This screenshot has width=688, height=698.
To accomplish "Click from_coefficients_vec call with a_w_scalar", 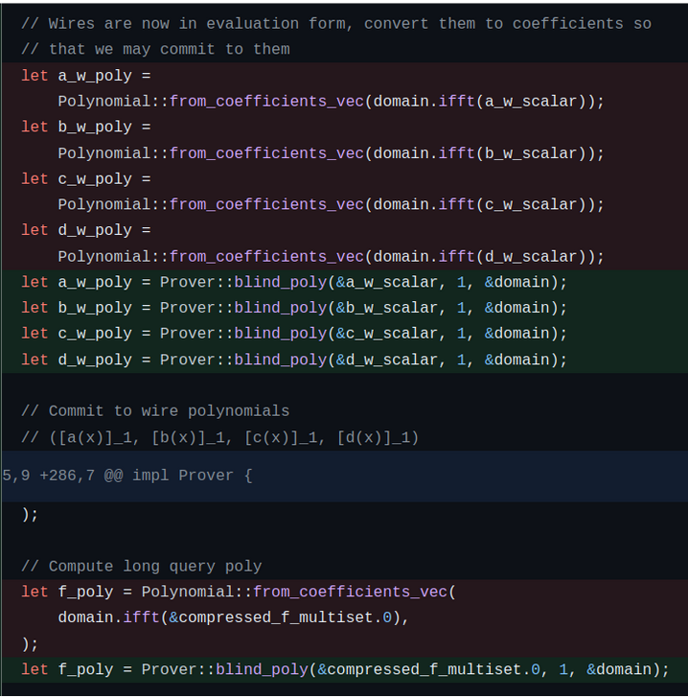I will coord(332,102).
